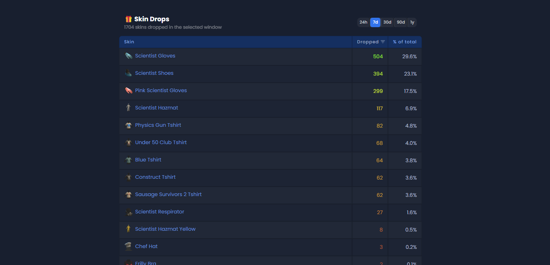550x265 pixels.
Task: Switch to the 90d tab
Action: [x=401, y=22]
